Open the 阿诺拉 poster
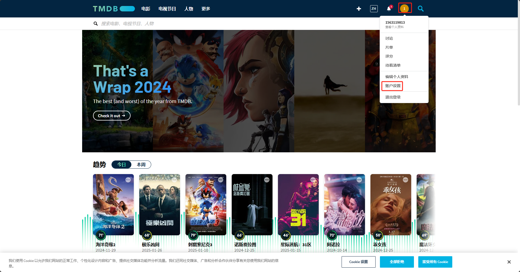 click(x=345, y=205)
